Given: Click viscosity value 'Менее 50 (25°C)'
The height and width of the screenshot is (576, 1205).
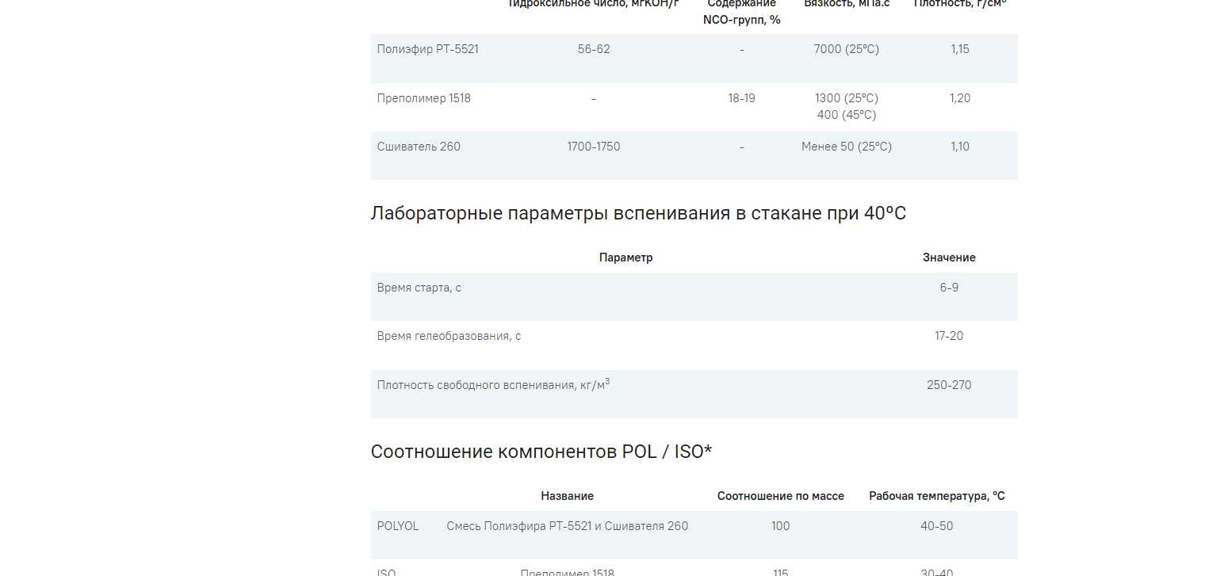Looking at the screenshot, I should pyautogui.click(x=847, y=147).
